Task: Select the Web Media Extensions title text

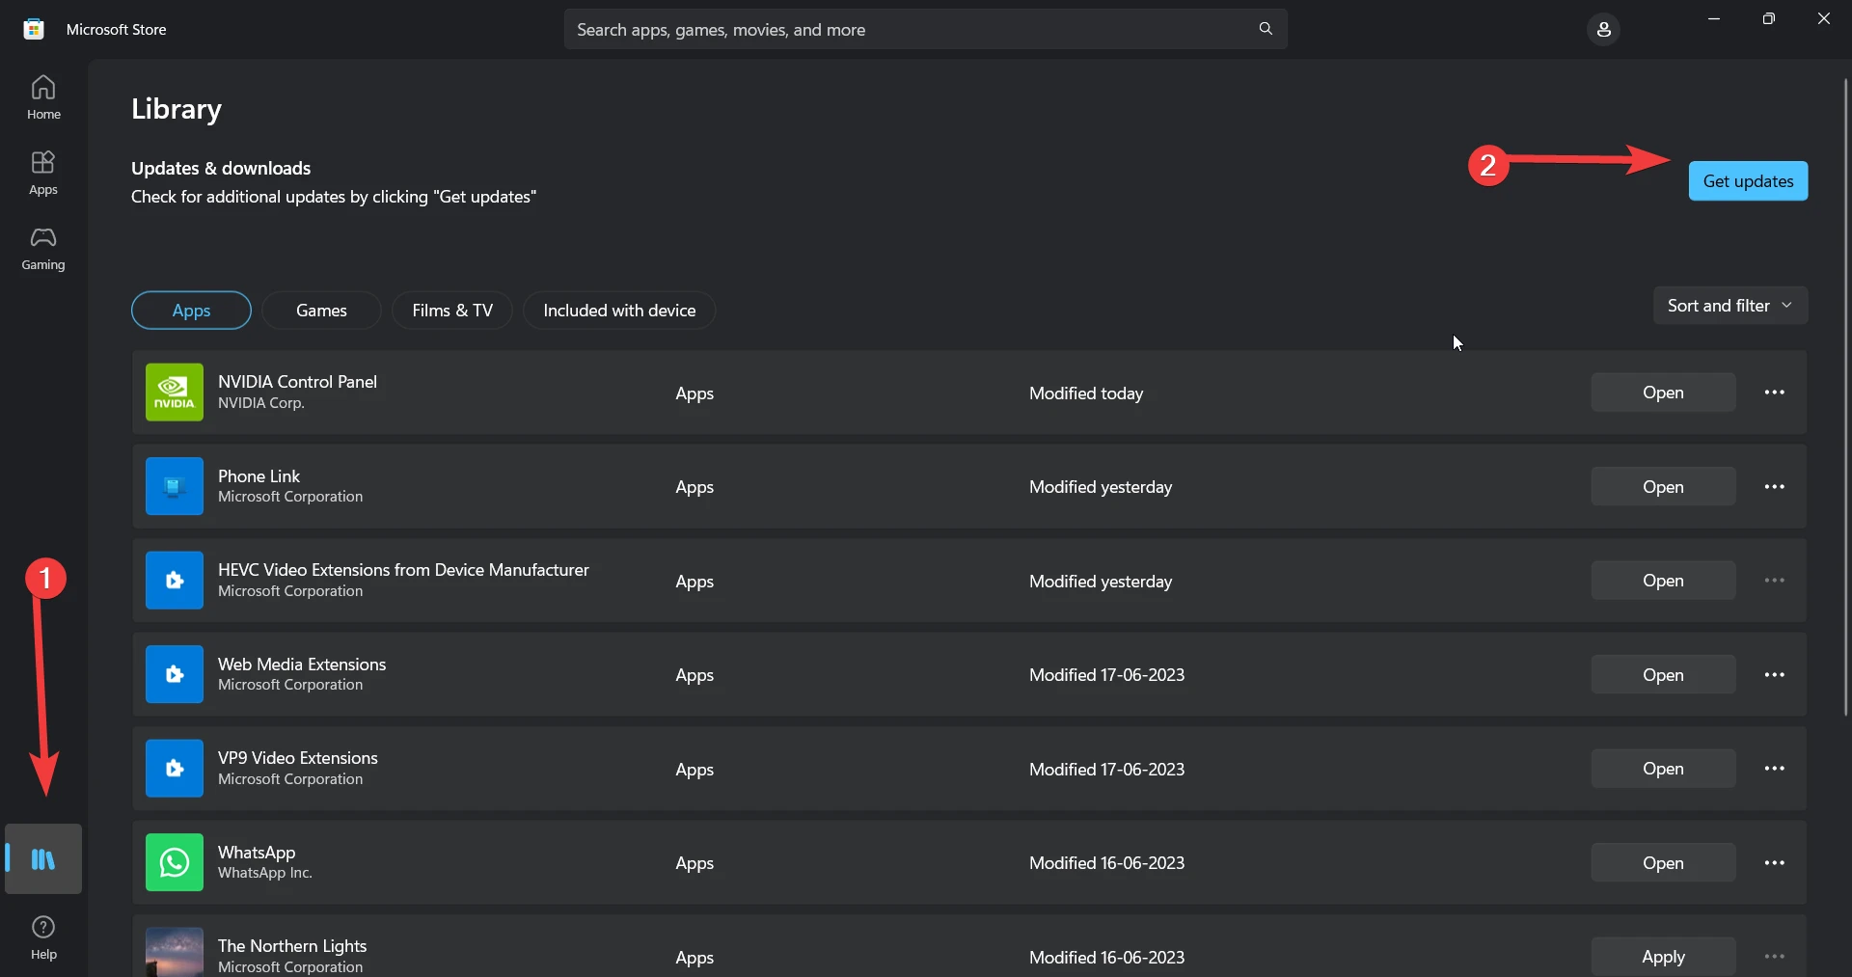Action: [x=302, y=665]
